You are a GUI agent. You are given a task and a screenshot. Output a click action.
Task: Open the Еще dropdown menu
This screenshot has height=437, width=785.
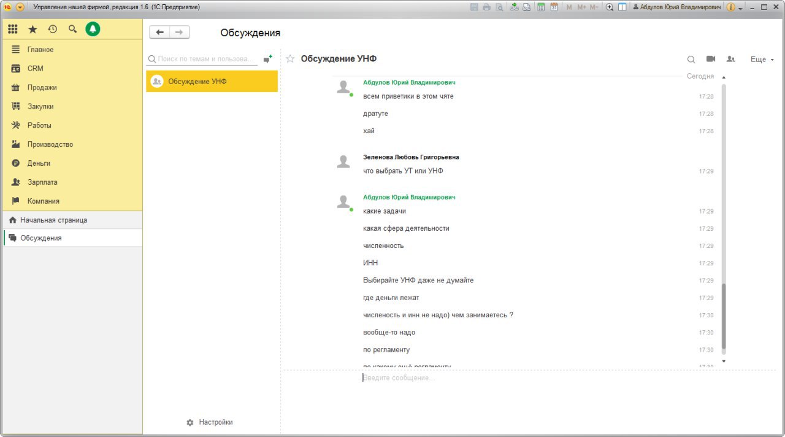(x=762, y=60)
